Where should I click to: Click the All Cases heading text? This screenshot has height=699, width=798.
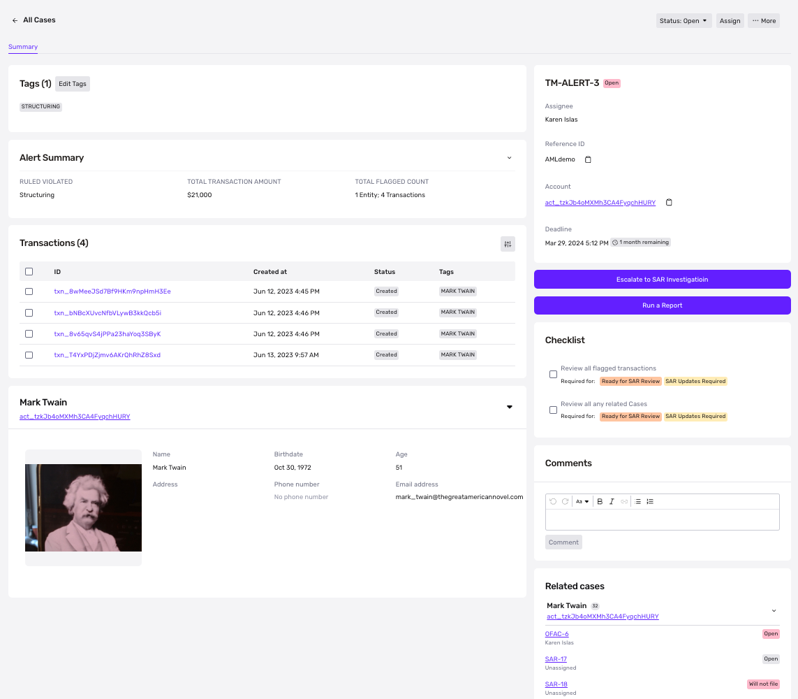[39, 20]
